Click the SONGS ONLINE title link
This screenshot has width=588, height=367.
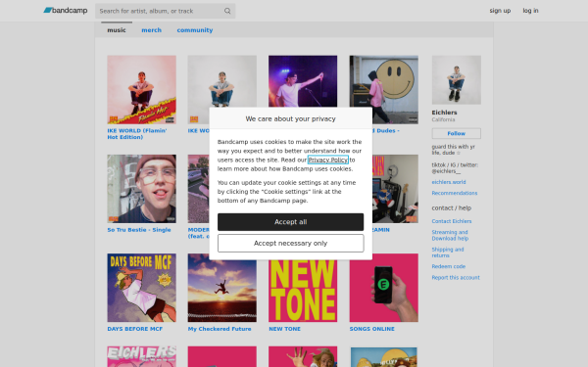coord(371,329)
